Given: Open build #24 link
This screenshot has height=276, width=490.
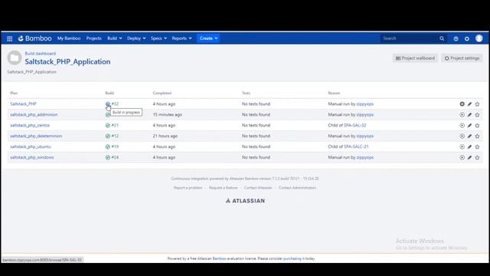Looking at the screenshot, I should 115,157.
